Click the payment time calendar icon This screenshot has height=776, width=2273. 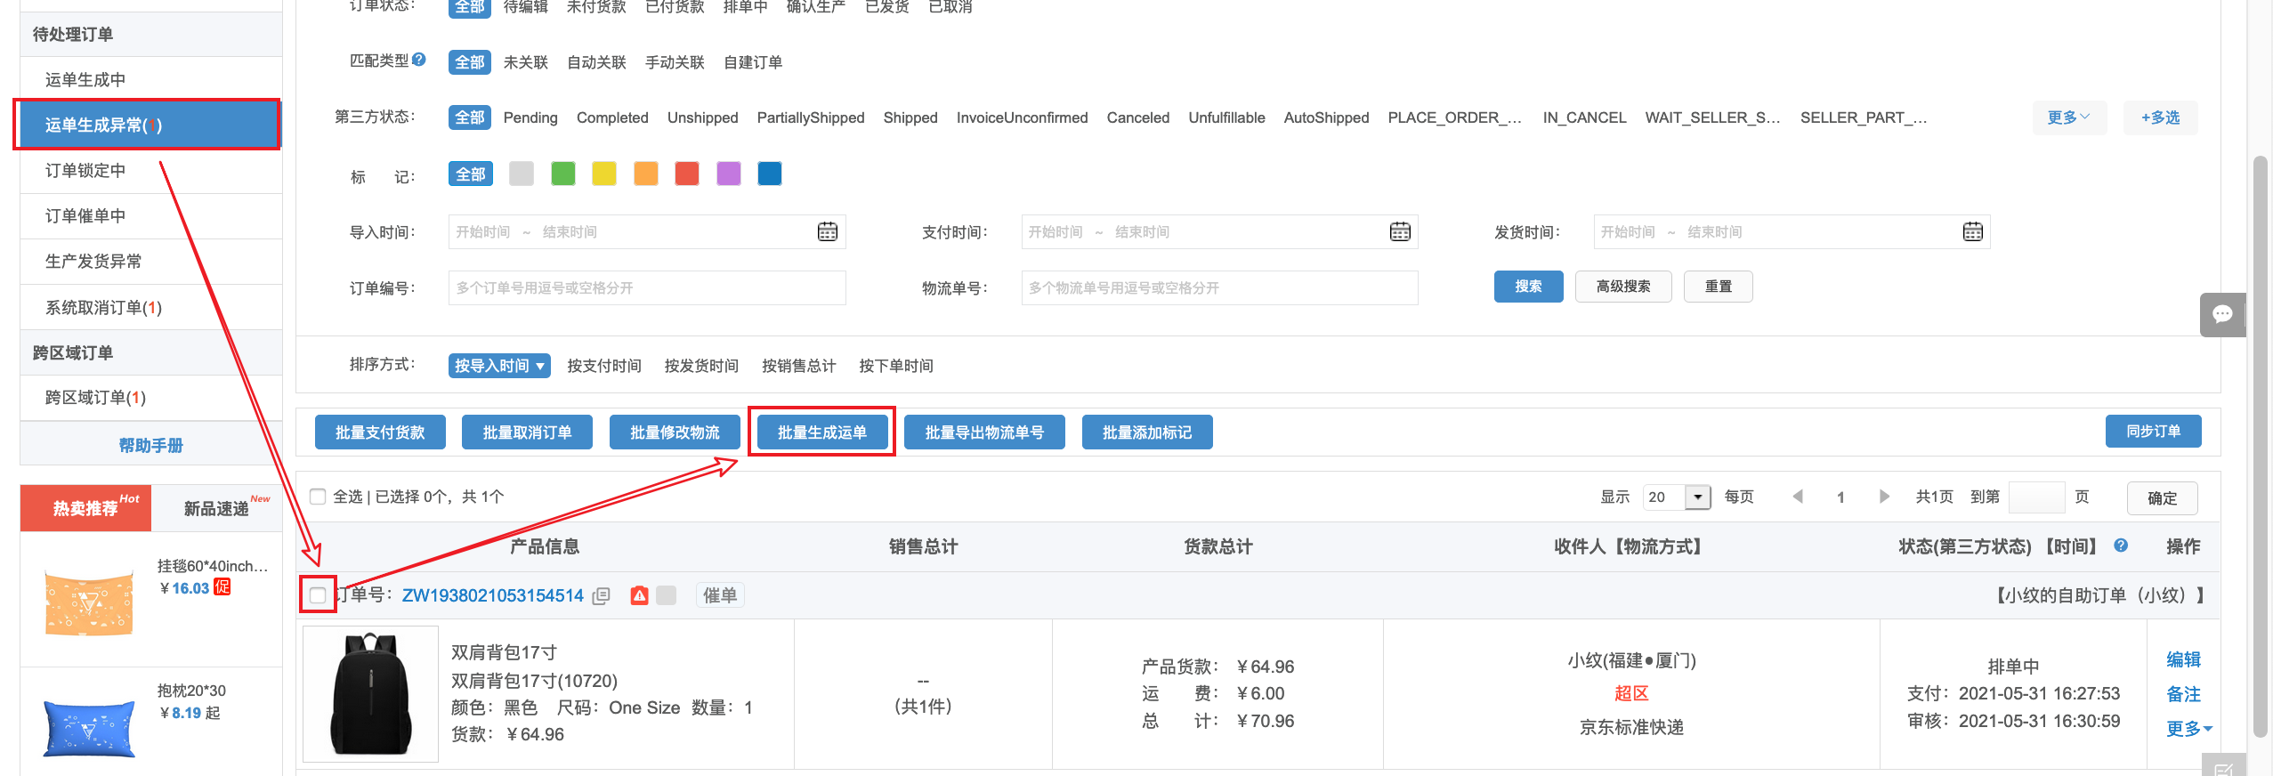point(1399,232)
